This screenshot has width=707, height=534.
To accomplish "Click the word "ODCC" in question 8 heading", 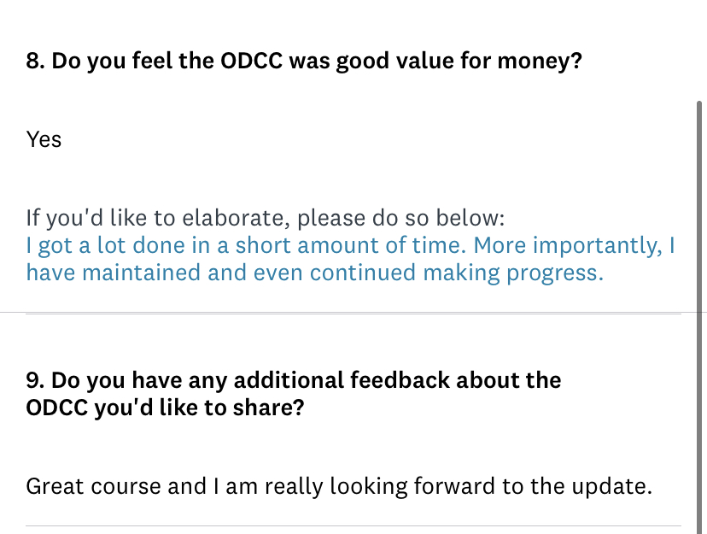I will tap(252, 61).
